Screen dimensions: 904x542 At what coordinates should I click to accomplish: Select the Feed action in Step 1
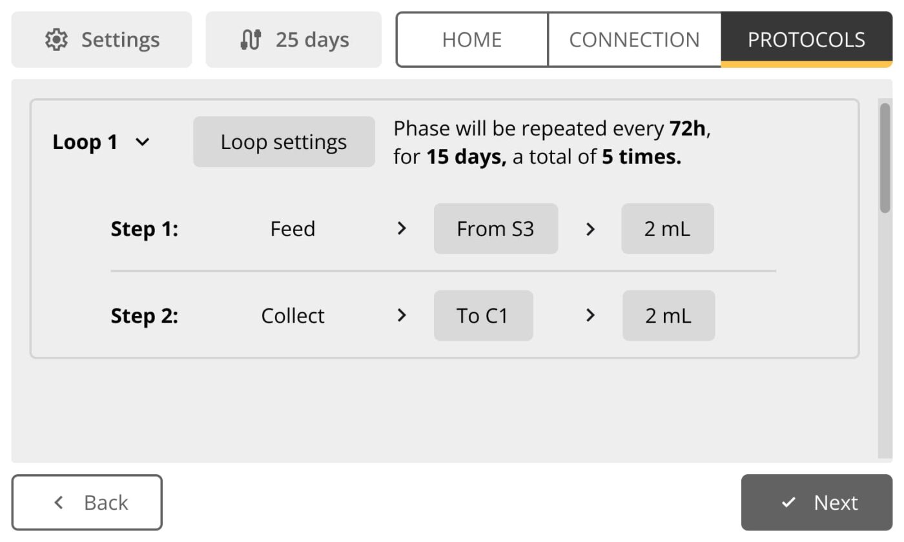click(x=293, y=229)
